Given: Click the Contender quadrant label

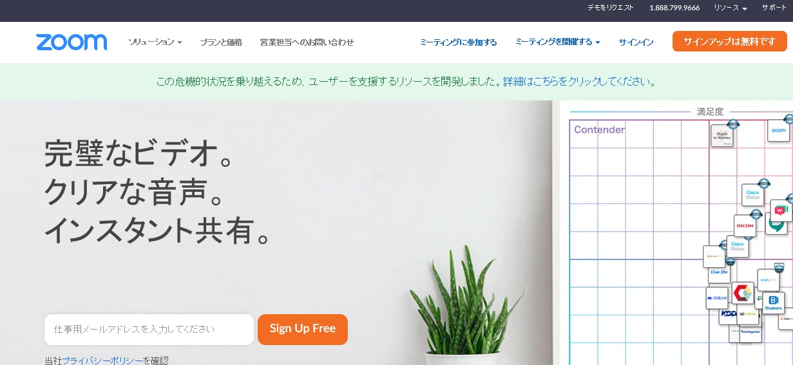Looking at the screenshot, I should point(599,129).
